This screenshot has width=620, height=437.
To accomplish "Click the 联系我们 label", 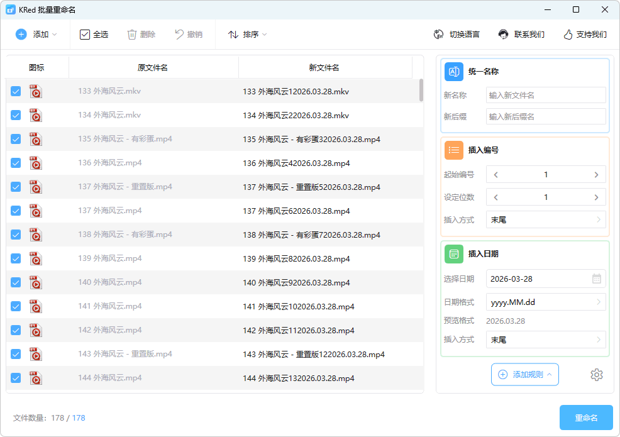I will (529, 35).
